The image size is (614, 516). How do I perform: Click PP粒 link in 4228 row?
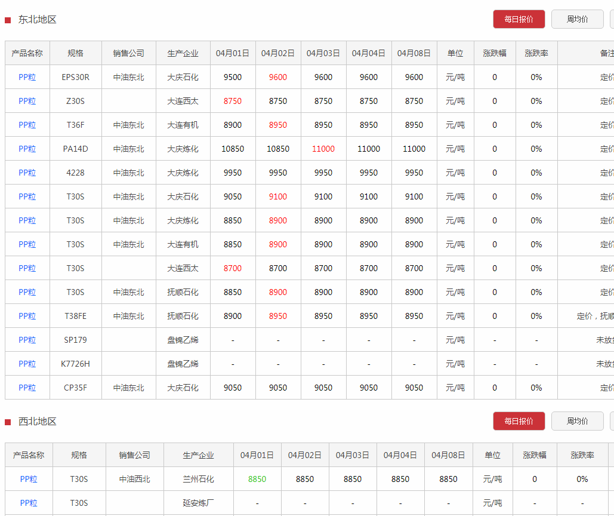(x=27, y=173)
